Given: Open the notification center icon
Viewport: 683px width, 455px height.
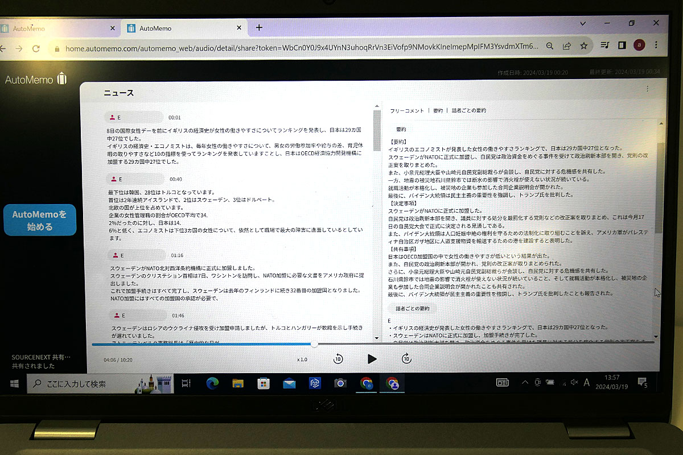Looking at the screenshot, I should (x=642, y=382).
